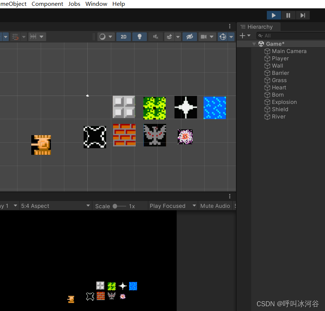Toggle scene lighting with the bulb icon
This screenshot has width=325, height=311.
(140, 37)
